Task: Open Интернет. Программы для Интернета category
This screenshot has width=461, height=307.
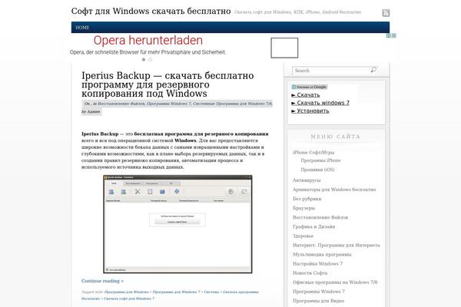Action: click(336, 246)
